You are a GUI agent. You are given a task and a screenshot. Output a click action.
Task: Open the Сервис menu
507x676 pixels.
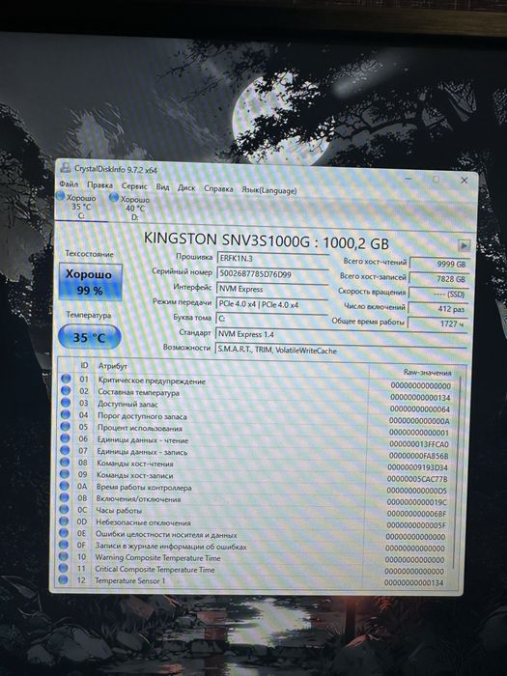pos(134,186)
